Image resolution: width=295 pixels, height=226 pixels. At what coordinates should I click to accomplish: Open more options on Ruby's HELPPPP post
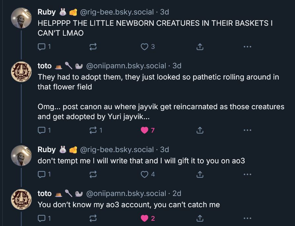tap(247, 47)
